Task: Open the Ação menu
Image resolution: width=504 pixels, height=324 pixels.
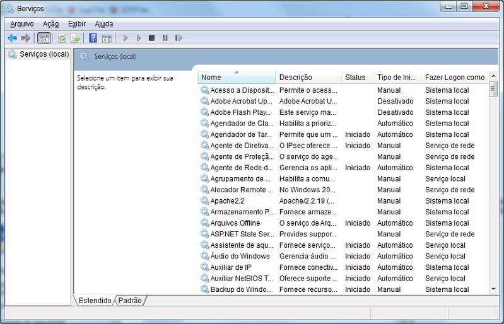Action: point(51,24)
